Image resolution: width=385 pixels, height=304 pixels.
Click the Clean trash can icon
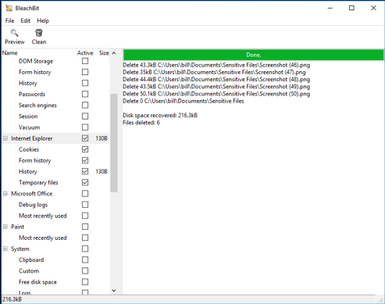(x=39, y=33)
